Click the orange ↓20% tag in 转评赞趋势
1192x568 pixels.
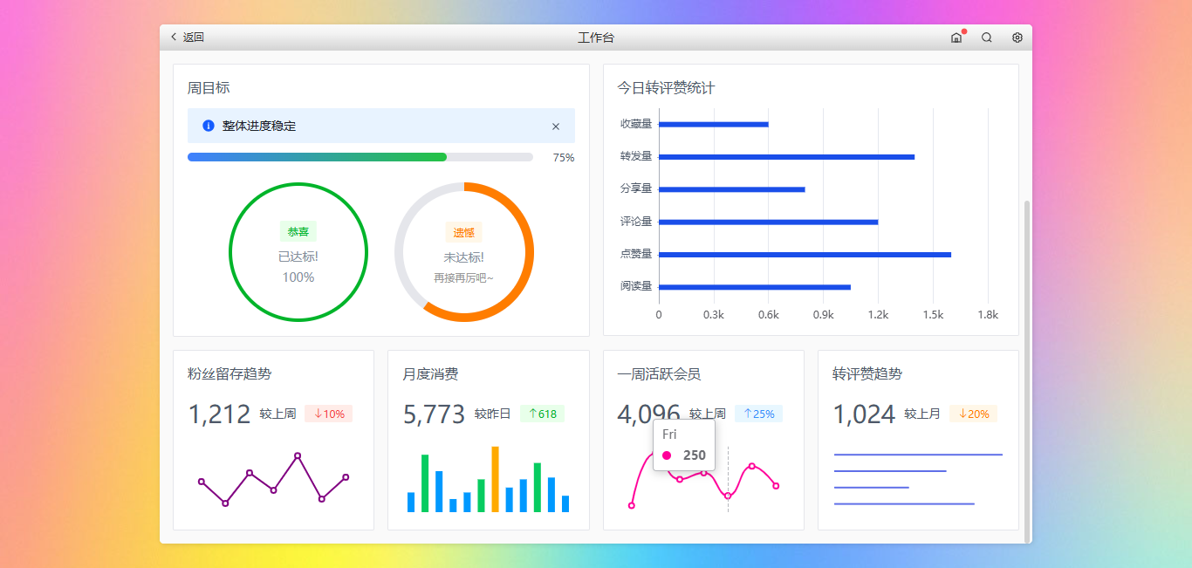[973, 414]
